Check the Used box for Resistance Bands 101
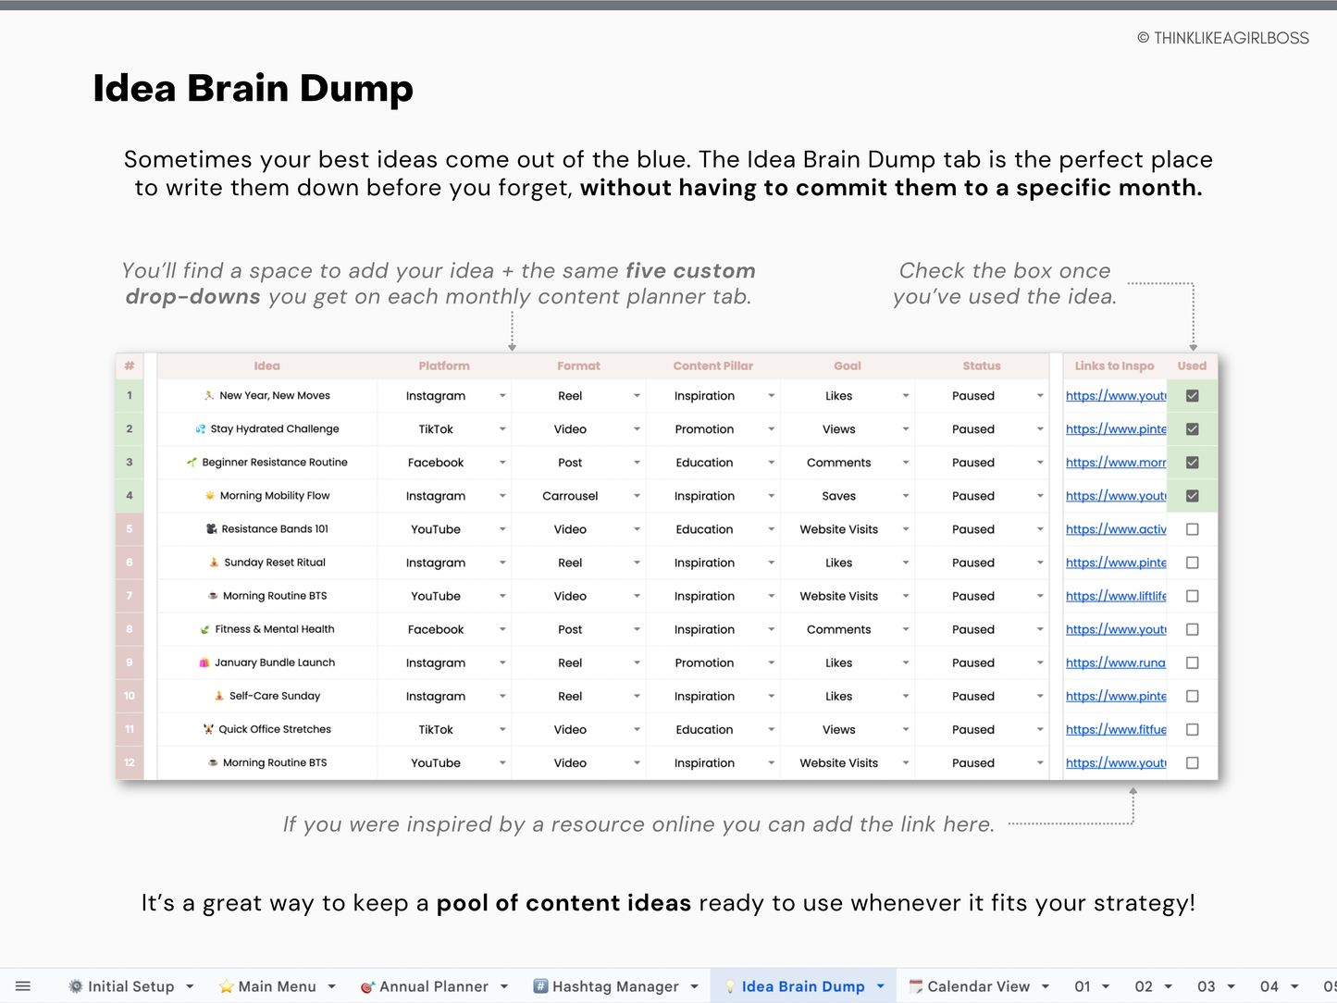 pyautogui.click(x=1193, y=528)
